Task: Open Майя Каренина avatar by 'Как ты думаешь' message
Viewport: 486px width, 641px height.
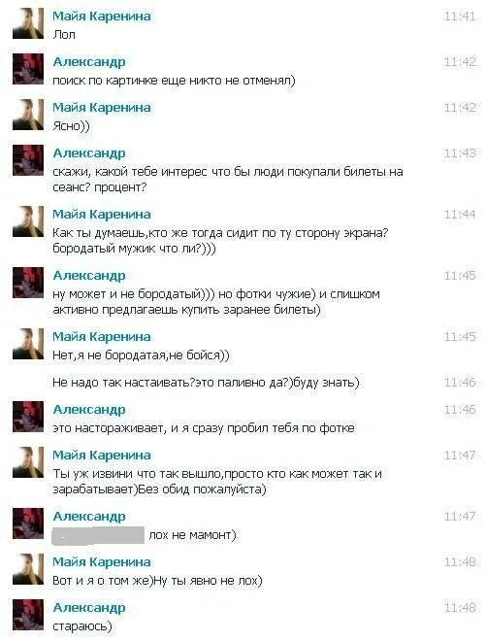Action: click(28, 221)
